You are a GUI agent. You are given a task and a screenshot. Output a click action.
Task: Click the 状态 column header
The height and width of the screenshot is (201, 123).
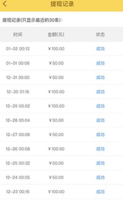(100, 34)
